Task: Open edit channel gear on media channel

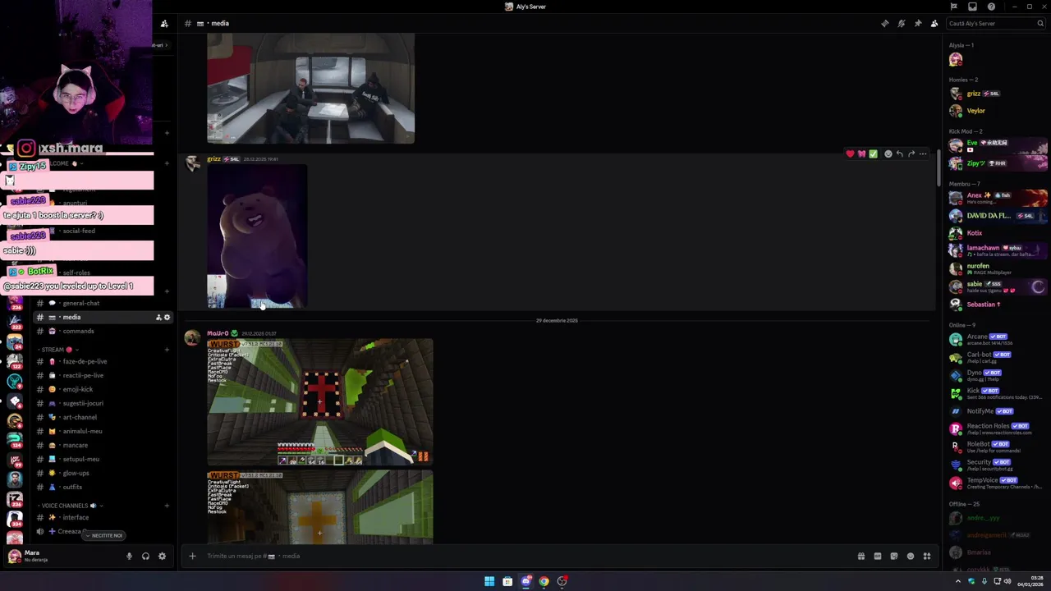Action: click(x=167, y=318)
